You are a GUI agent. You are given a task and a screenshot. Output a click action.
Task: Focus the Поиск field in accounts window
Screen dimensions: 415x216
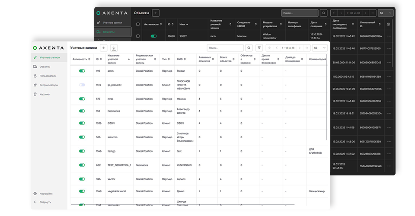pyautogui.click(x=225, y=48)
